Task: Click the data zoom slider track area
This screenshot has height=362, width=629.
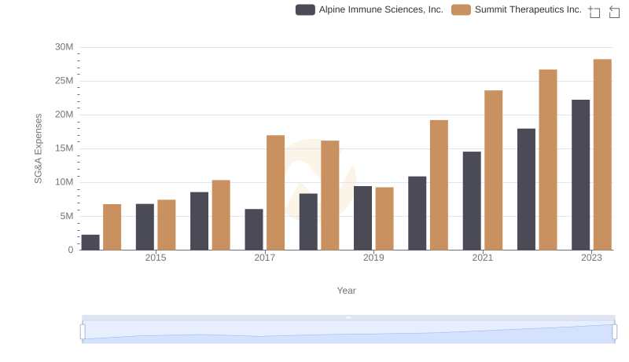Action: point(348,332)
